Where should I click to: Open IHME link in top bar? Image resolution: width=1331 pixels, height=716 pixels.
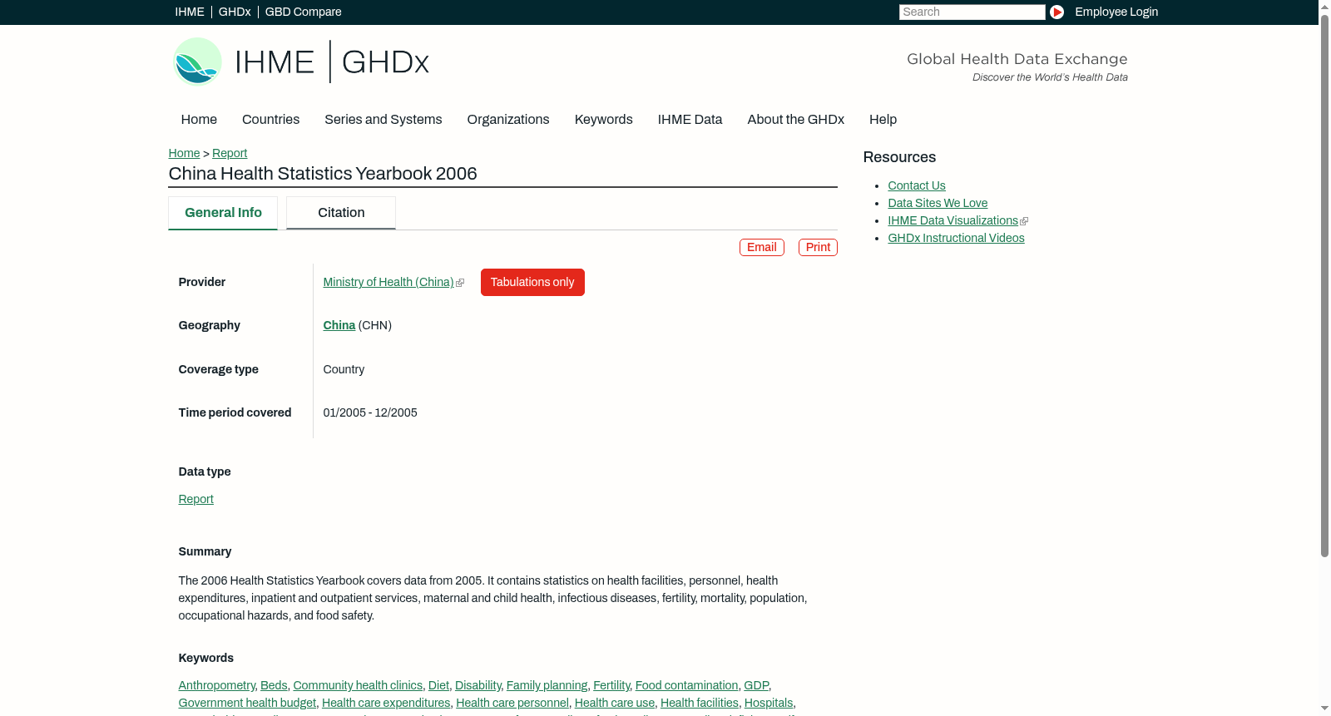click(190, 12)
